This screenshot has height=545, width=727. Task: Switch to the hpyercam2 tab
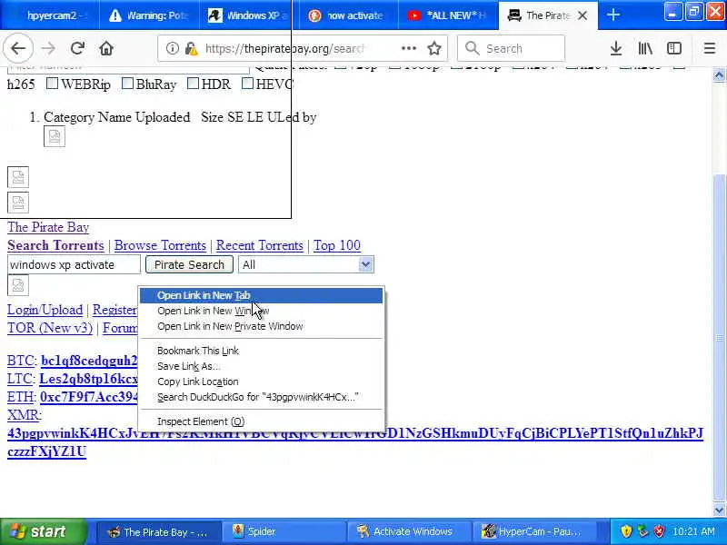(x=50, y=15)
